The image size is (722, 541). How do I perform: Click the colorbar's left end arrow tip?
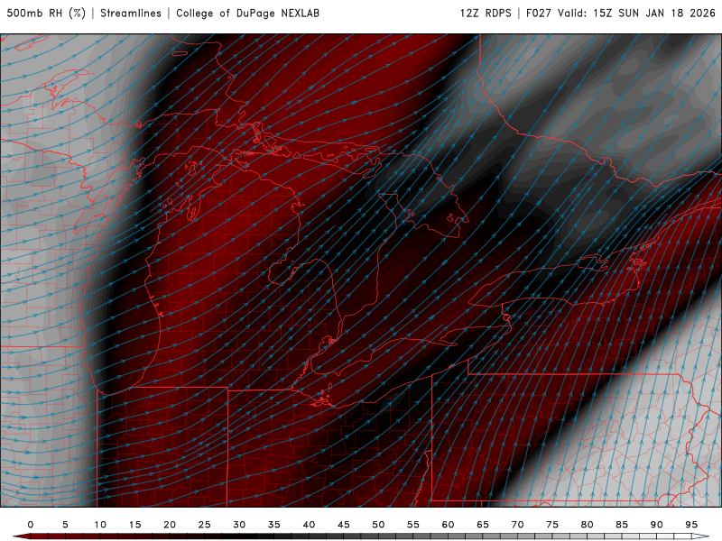click(21, 536)
